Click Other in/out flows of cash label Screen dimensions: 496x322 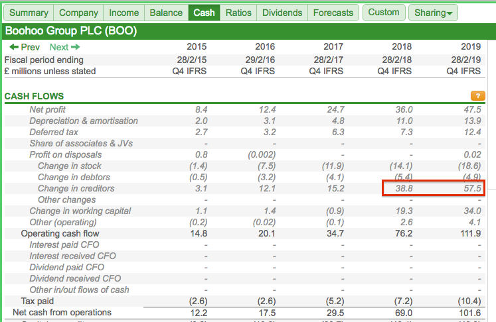[x=80, y=290]
